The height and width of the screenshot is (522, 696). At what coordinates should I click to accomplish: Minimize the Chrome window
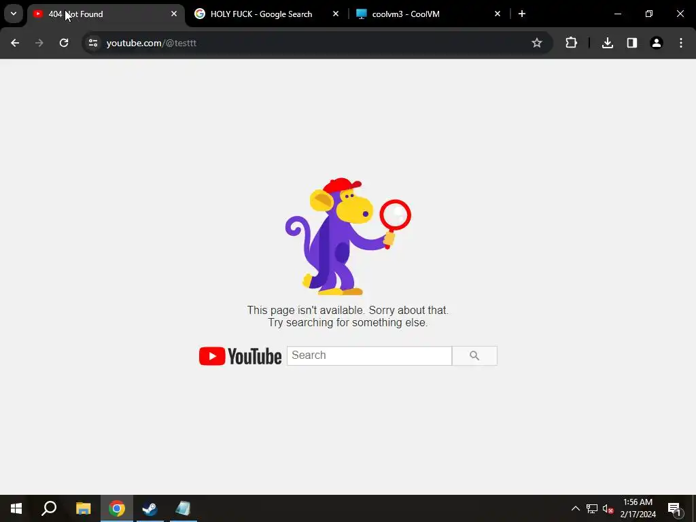click(x=617, y=14)
